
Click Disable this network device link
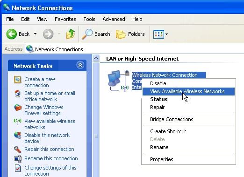[x=47, y=138]
